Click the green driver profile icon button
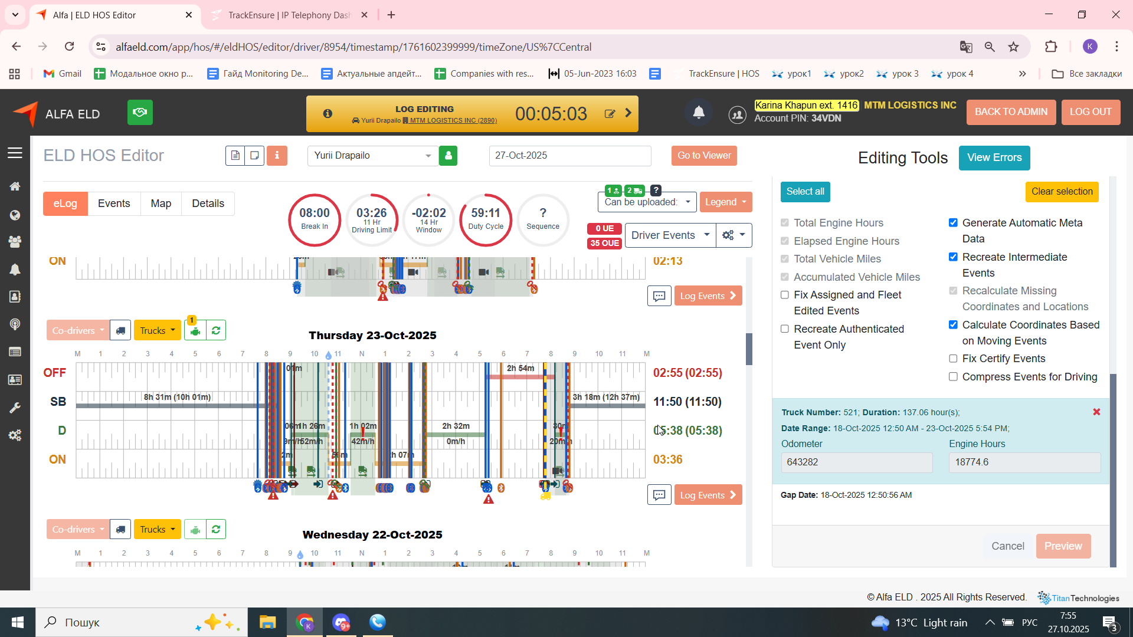 [x=448, y=156]
